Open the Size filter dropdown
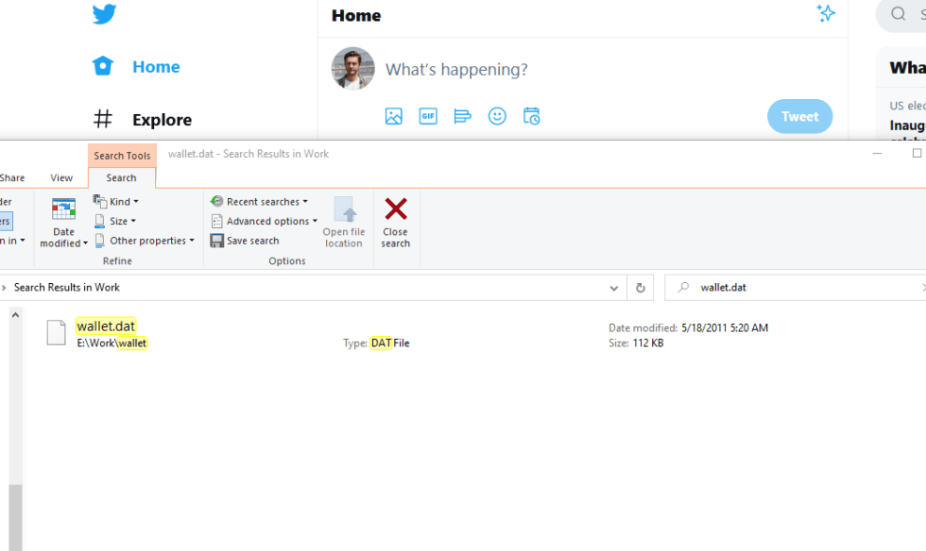This screenshot has width=926, height=551. click(x=116, y=222)
